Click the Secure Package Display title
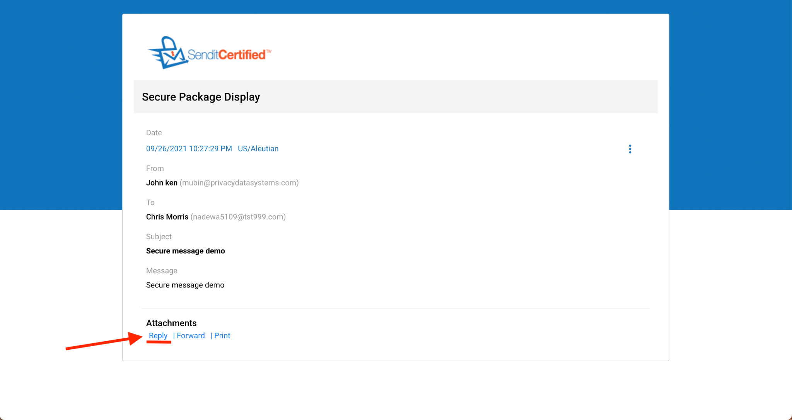Screen dimensions: 792x420 (x=201, y=97)
